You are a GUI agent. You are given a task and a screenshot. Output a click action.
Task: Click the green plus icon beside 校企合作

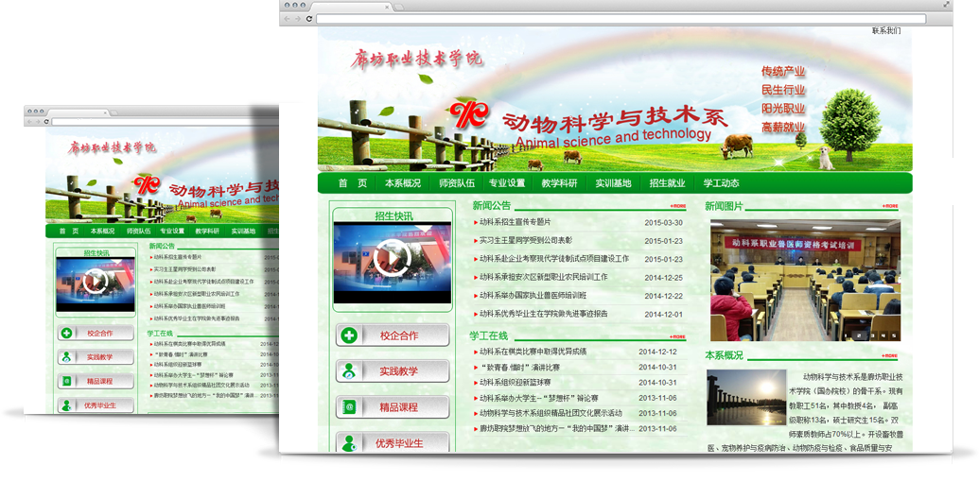point(349,336)
